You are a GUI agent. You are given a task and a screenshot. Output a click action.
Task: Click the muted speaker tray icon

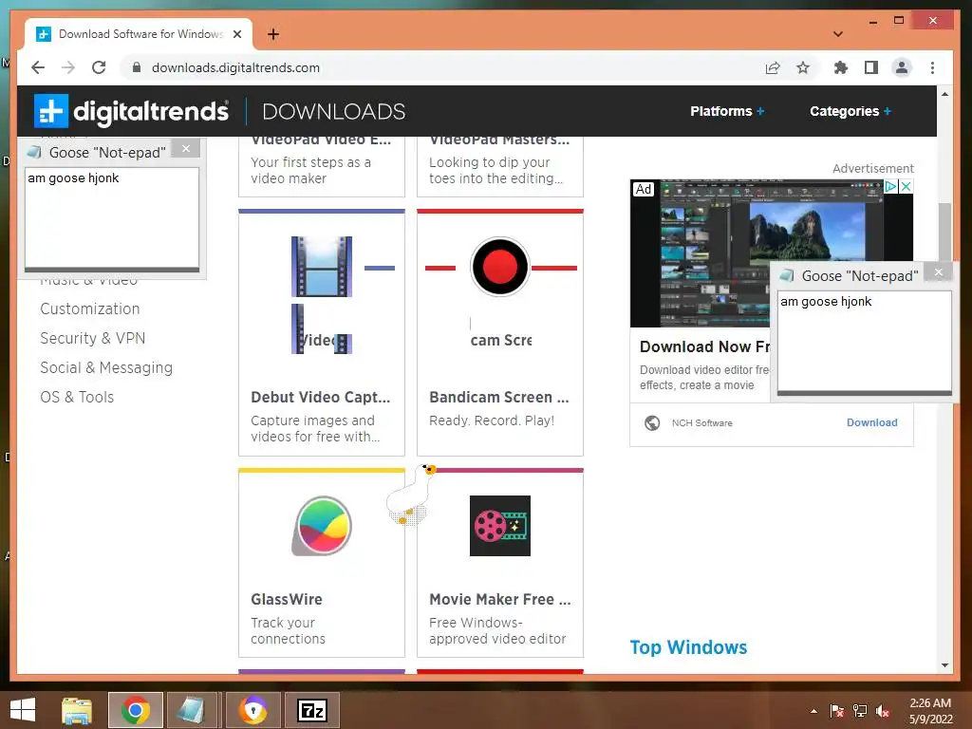(x=883, y=711)
